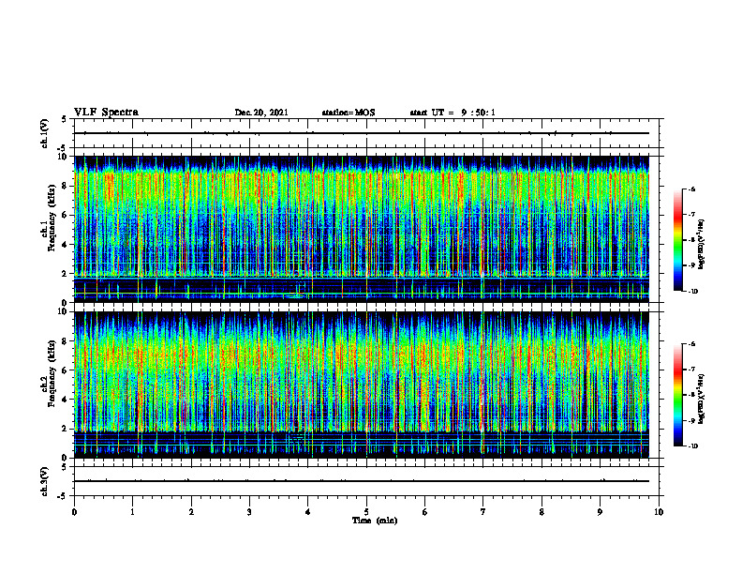
Task: Click time axis tick label "10" at bottom right
Action: [659, 512]
